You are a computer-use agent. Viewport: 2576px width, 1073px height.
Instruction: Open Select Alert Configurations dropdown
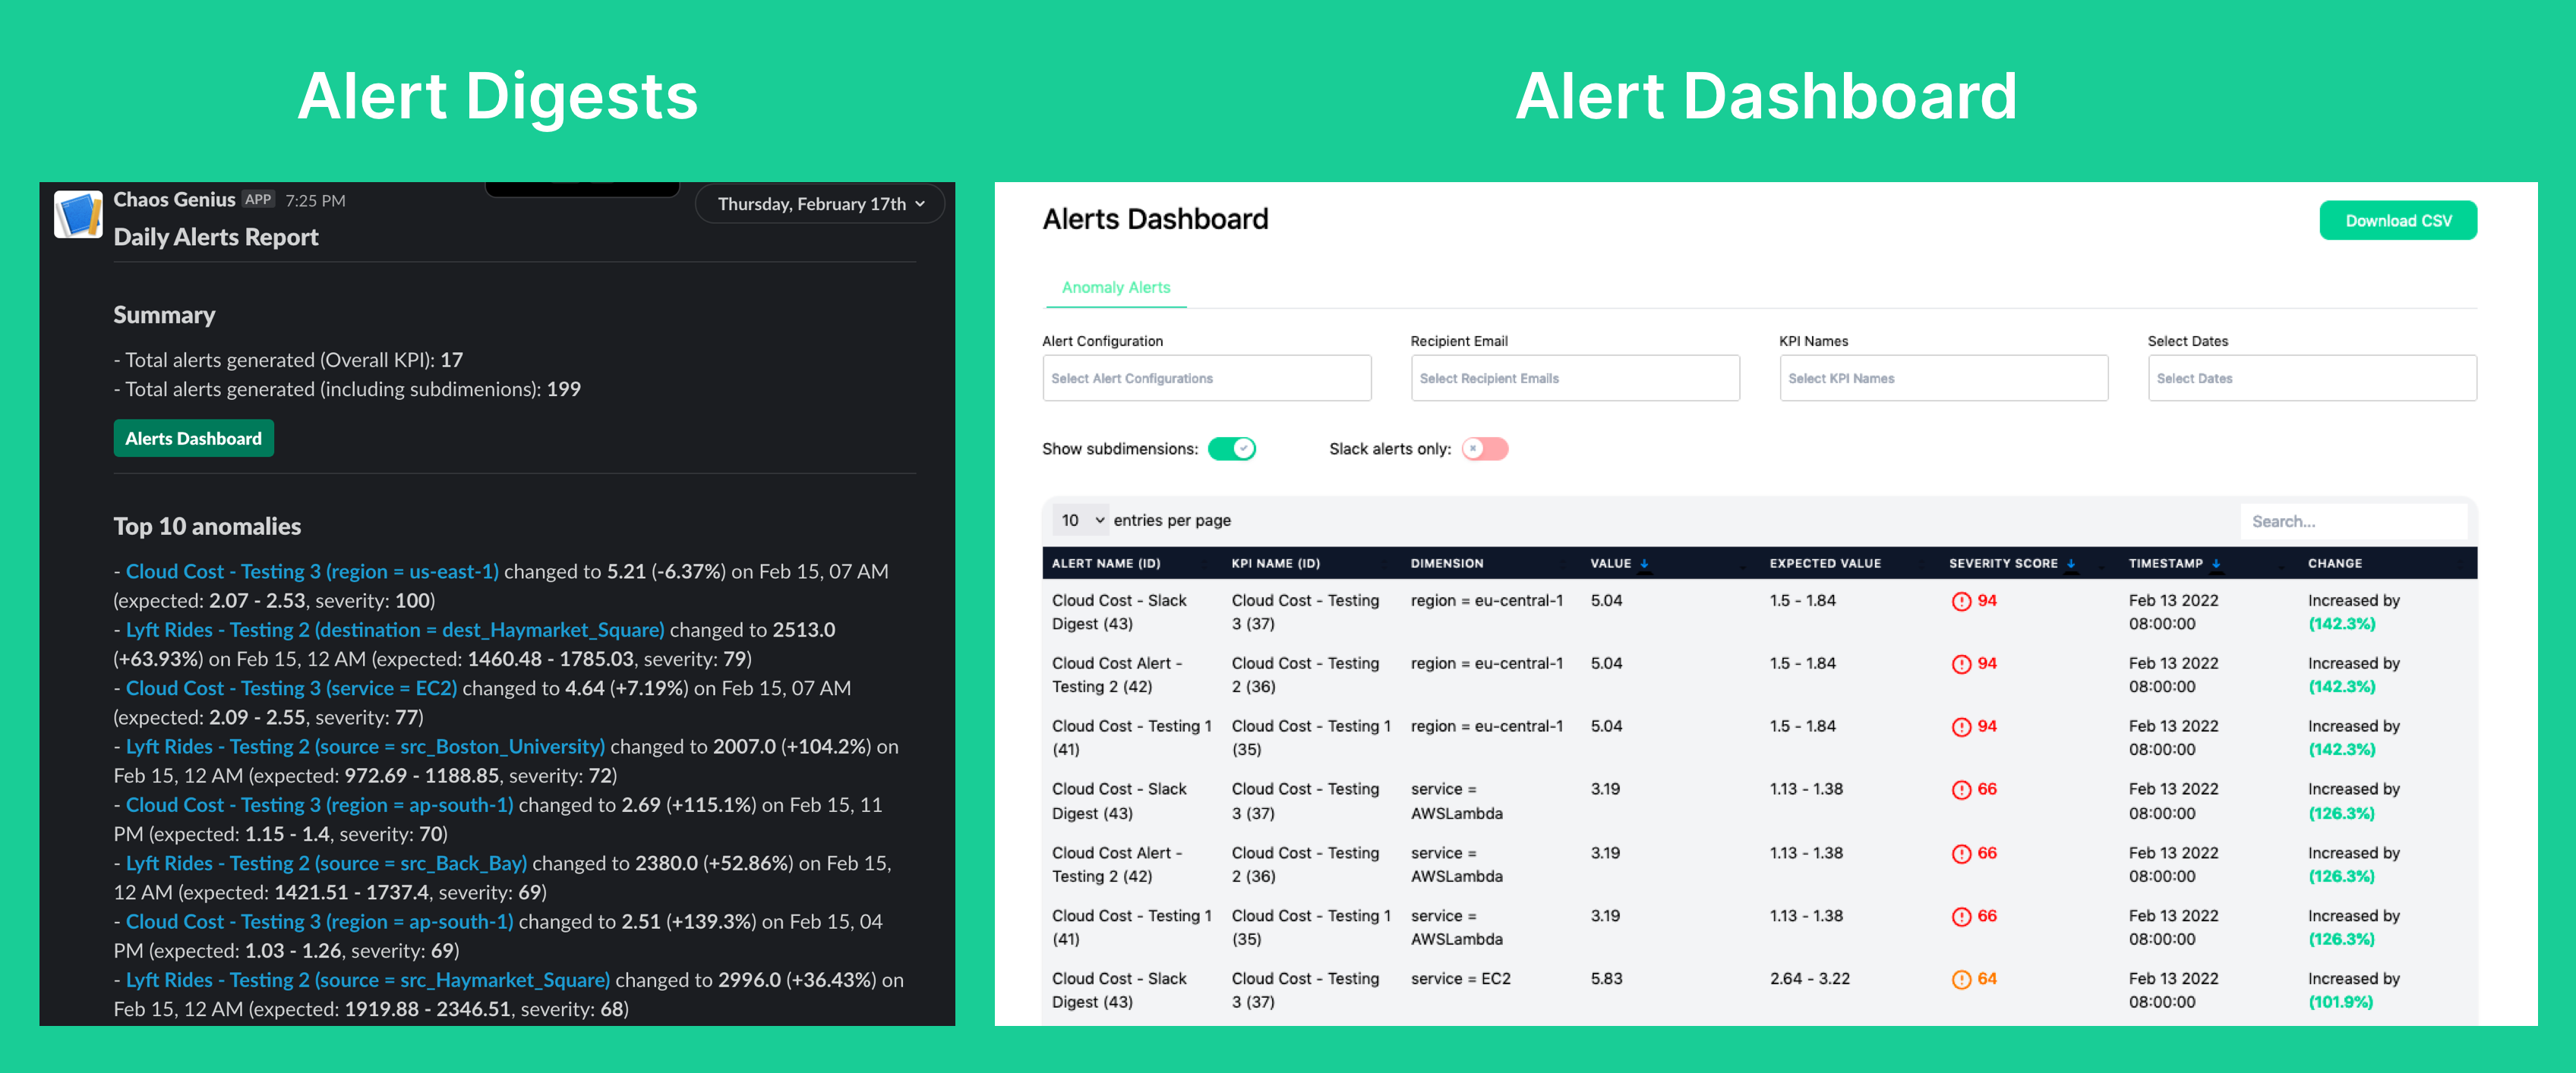coord(1206,379)
